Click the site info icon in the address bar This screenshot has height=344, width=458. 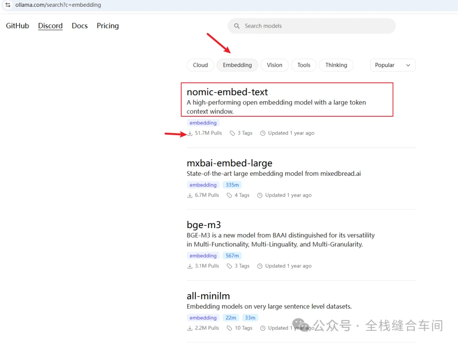click(x=8, y=5)
